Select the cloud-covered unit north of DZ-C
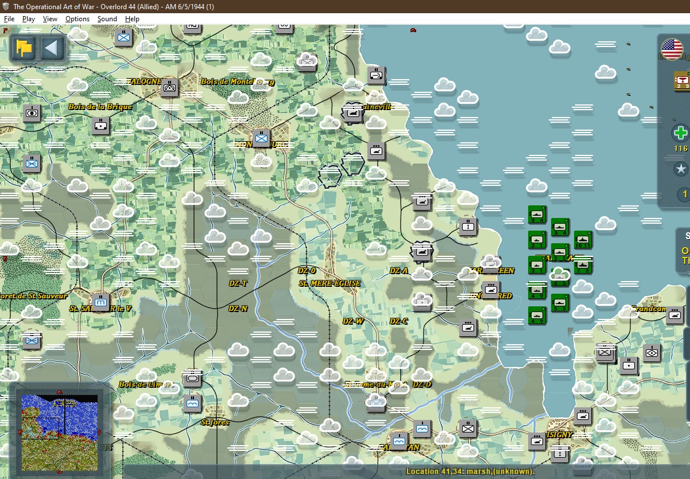The width and height of the screenshot is (690, 479). tap(422, 302)
